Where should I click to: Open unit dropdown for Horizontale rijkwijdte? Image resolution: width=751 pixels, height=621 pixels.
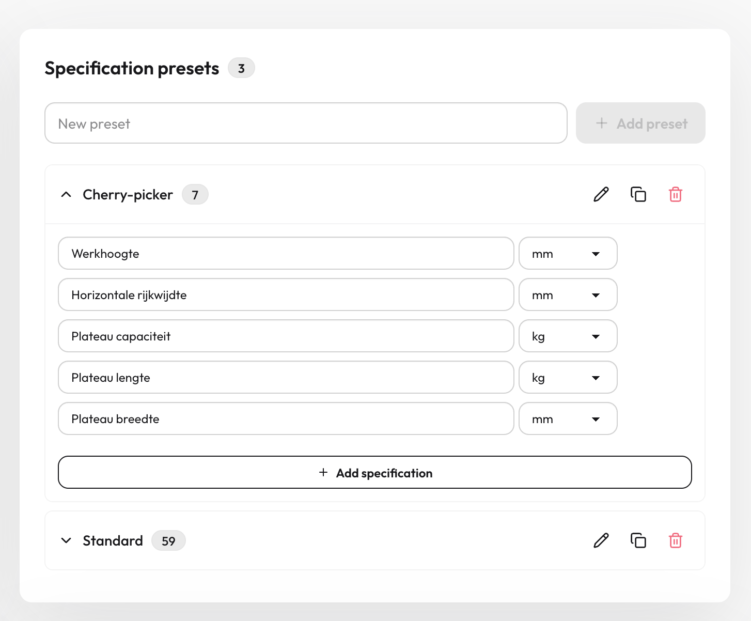click(568, 295)
